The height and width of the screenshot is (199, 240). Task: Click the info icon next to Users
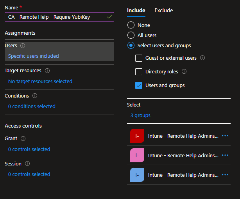tap(23, 46)
